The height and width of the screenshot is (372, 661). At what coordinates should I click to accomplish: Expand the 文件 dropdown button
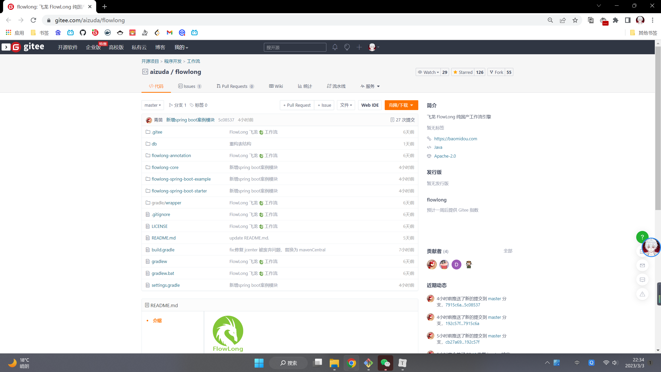[346, 105]
